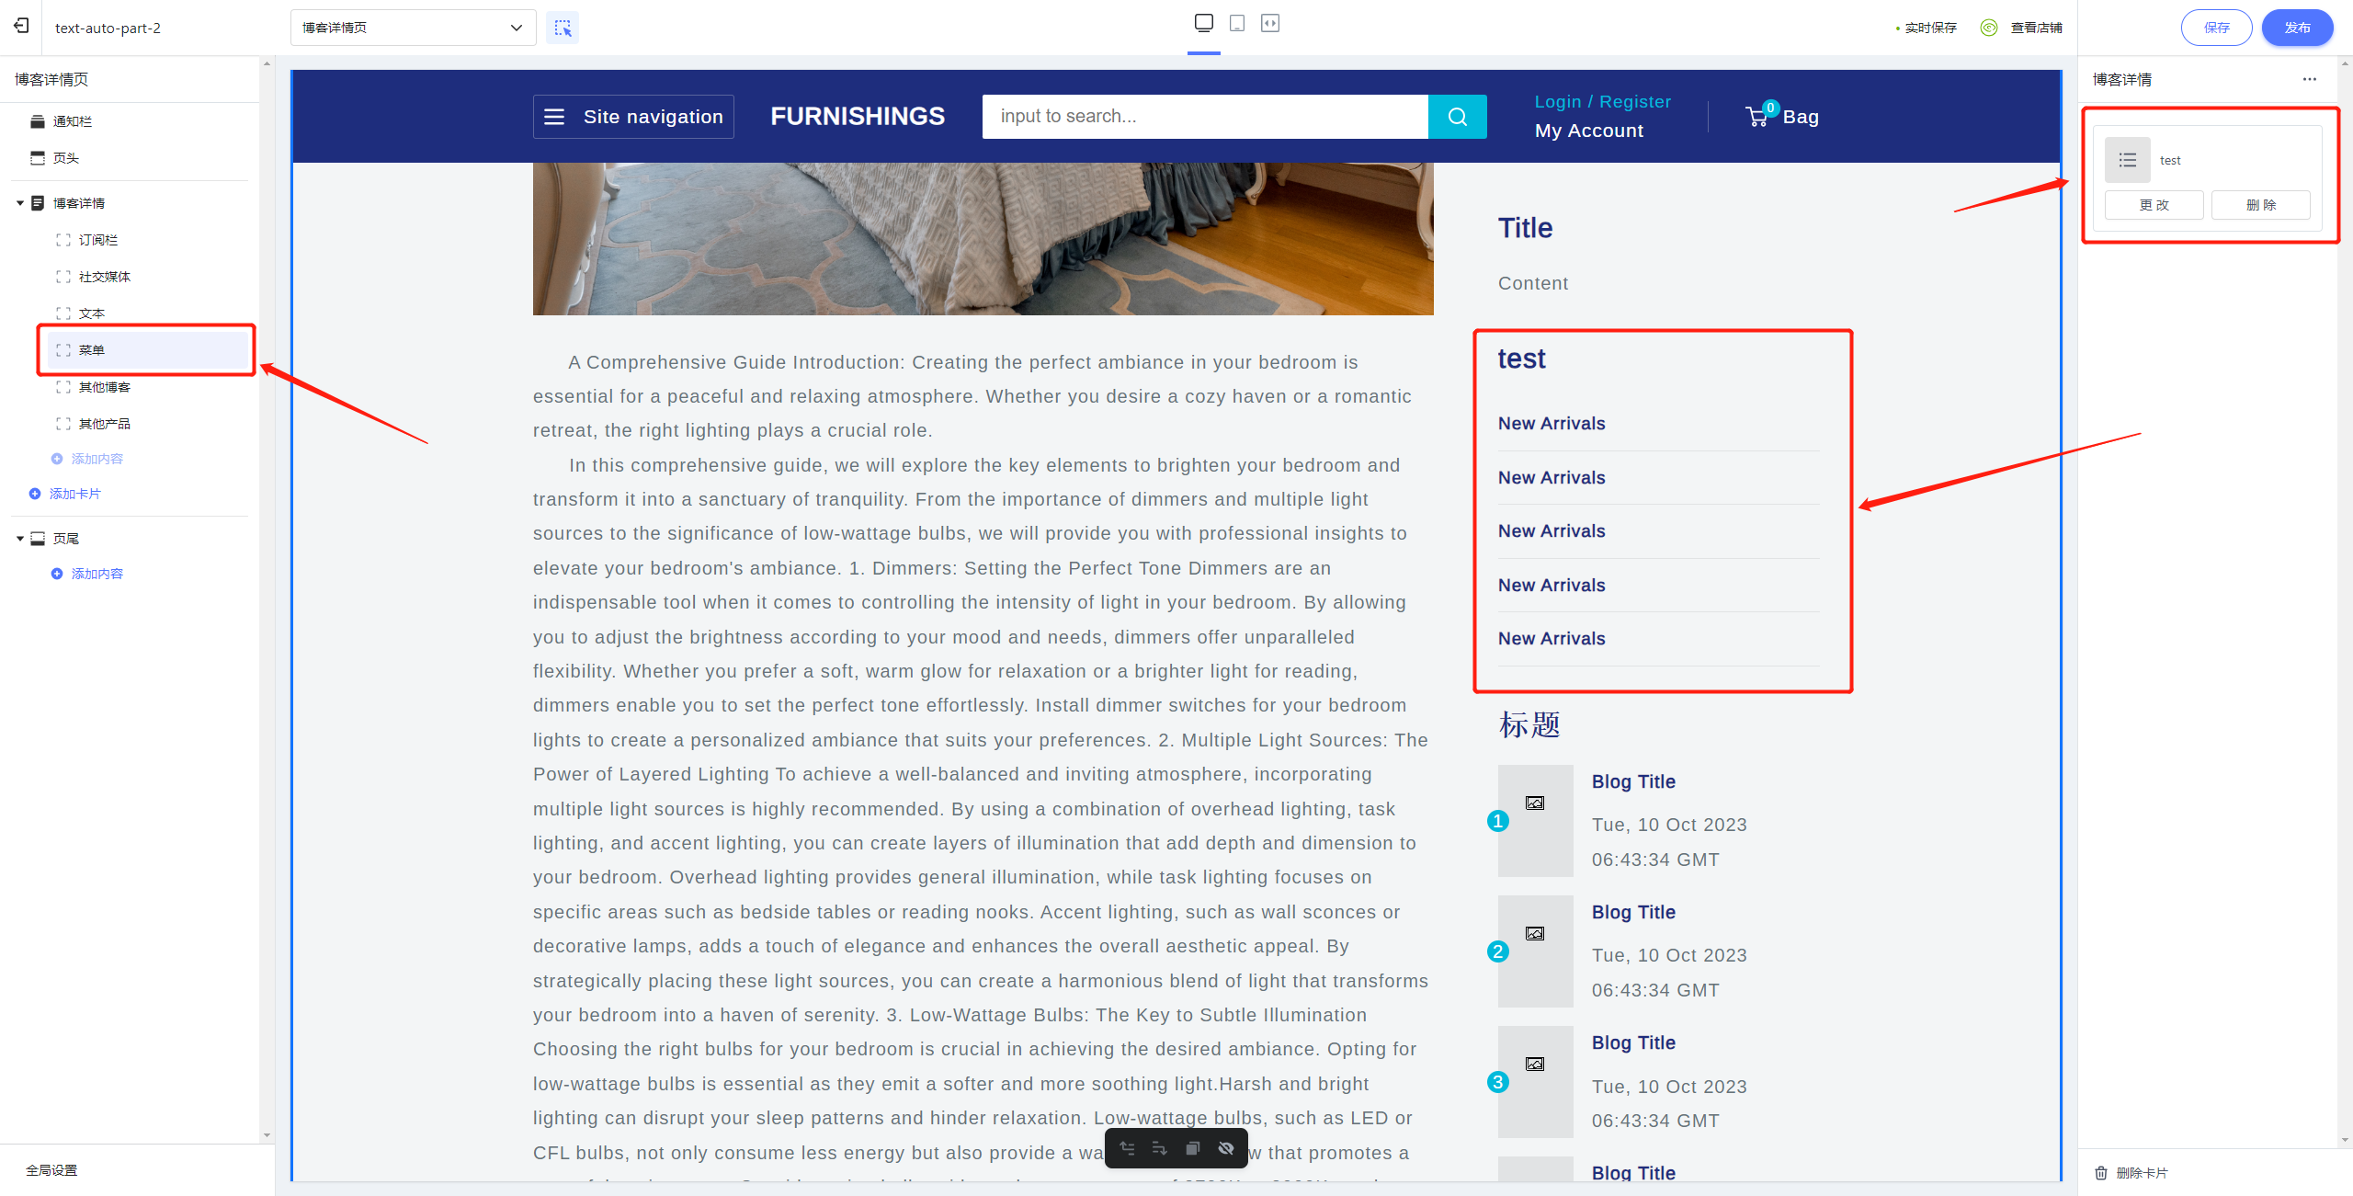Click the input to search field
This screenshot has height=1196, width=2353.
(x=1205, y=117)
